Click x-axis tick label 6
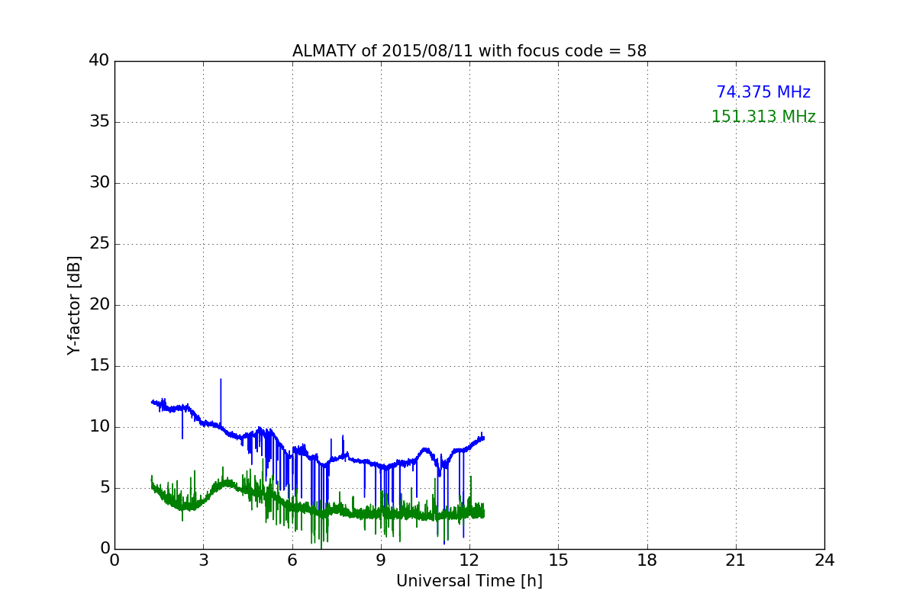Viewport: 916px width, 610px height. click(x=292, y=560)
